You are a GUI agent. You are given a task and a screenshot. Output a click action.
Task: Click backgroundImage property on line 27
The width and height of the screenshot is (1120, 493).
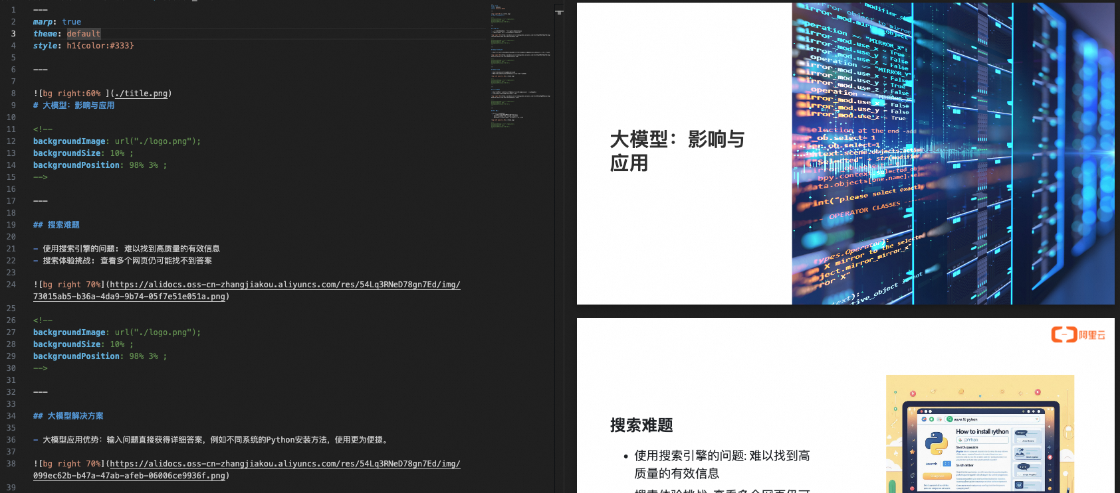click(x=69, y=332)
